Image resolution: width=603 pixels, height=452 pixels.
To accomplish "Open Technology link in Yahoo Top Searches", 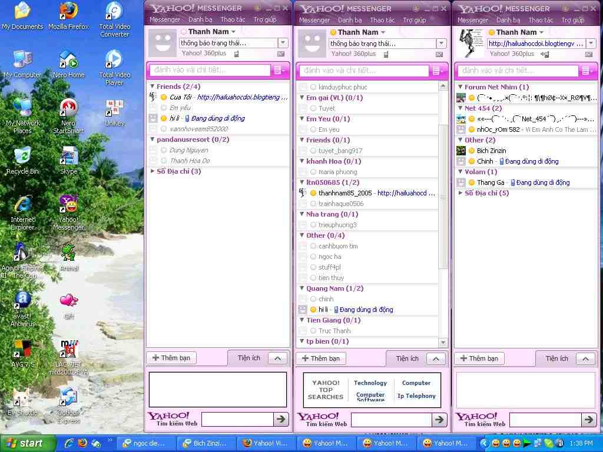I will [x=370, y=383].
